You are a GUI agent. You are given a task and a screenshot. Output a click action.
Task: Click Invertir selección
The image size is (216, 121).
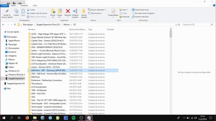(x=140, y=17)
